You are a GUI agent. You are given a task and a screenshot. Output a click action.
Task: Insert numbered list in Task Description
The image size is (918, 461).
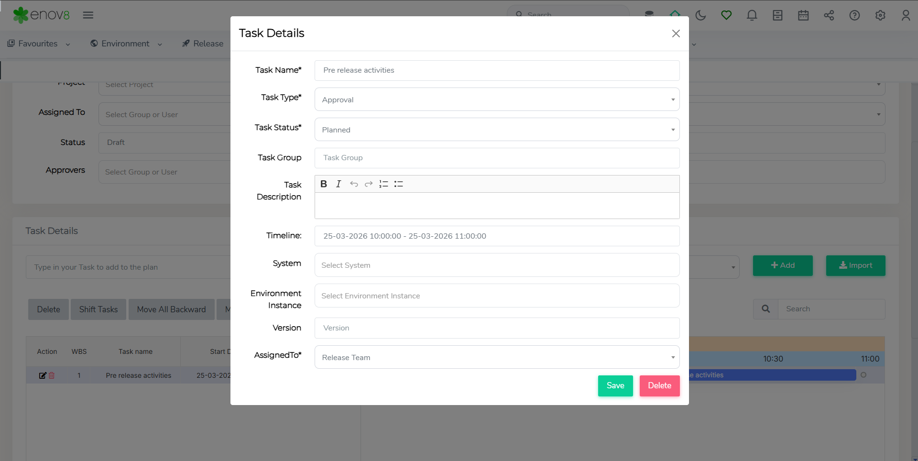click(x=383, y=184)
